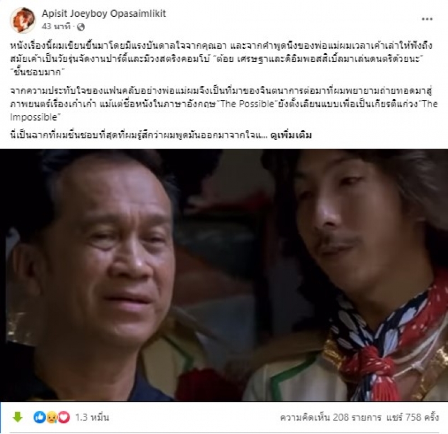Open comments "ความคิดเห็น 208 รายการ"
This screenshot has height=434, width=448.
[x=330, y=417]
